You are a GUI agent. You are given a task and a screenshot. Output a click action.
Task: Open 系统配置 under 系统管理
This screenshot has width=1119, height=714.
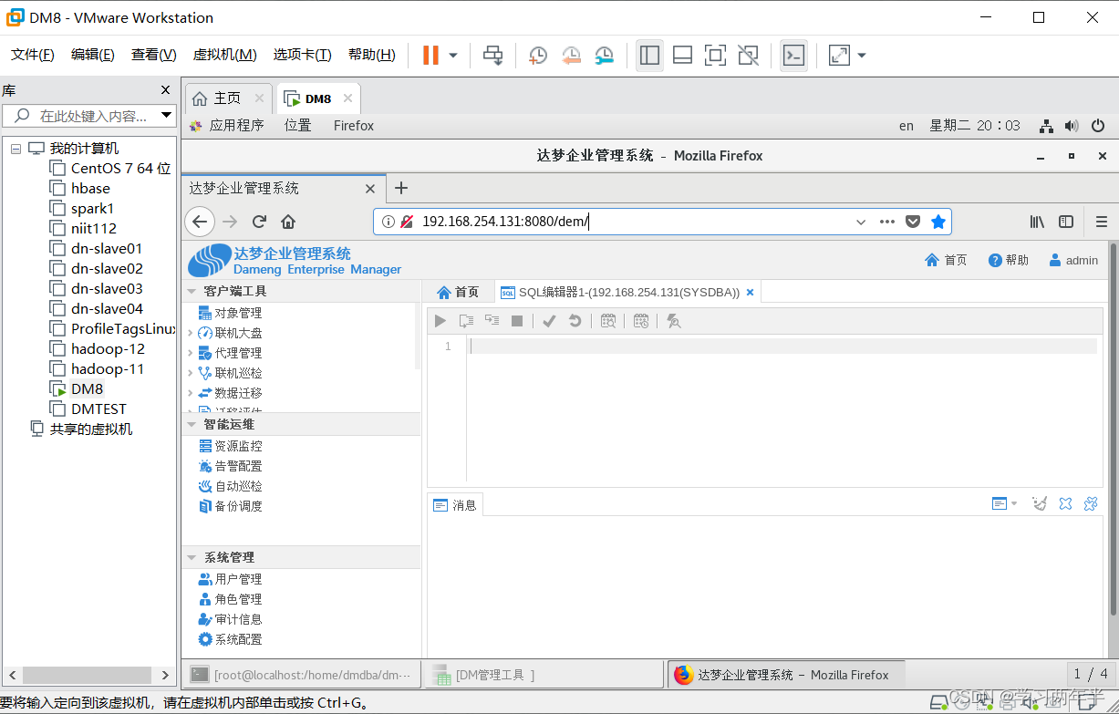click(x=230, y=639)
